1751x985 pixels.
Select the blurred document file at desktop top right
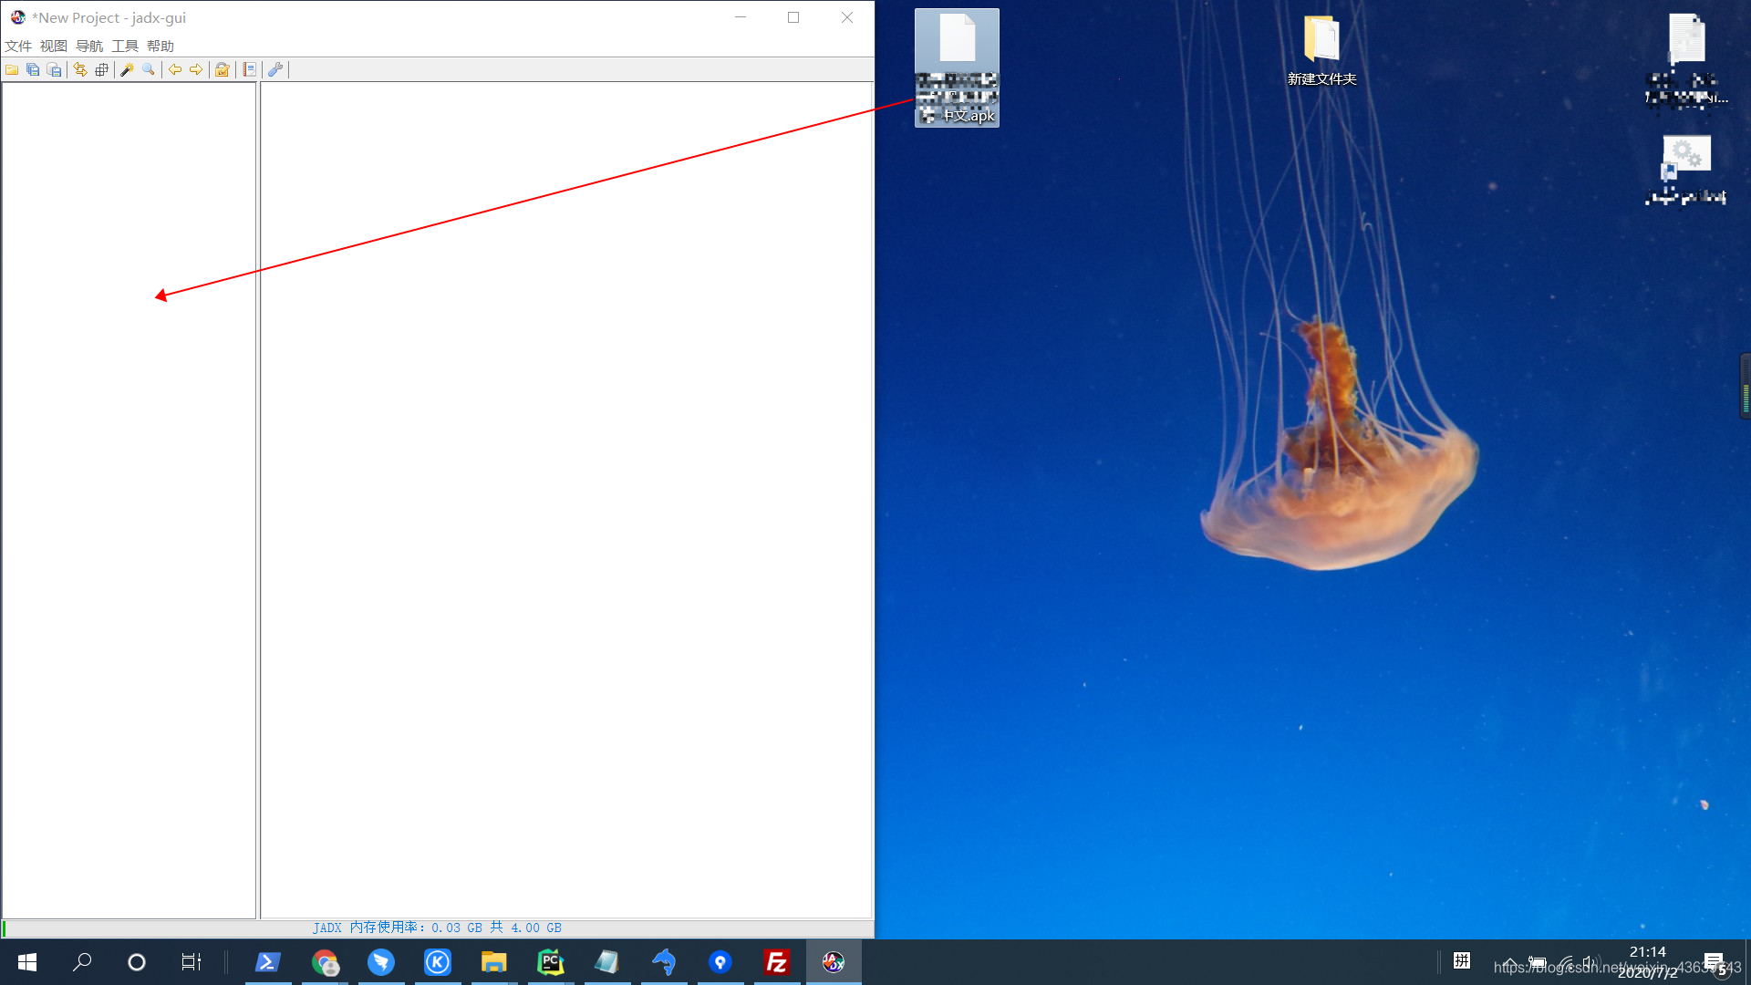(x=1686, y=60)
